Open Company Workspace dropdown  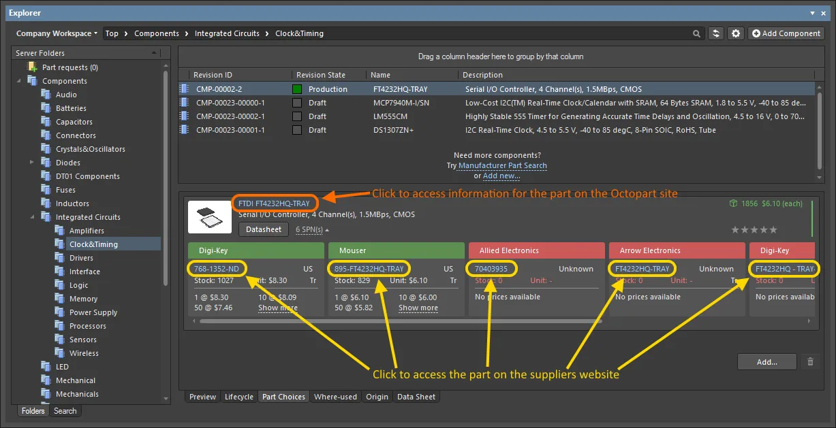click(57, 33)
